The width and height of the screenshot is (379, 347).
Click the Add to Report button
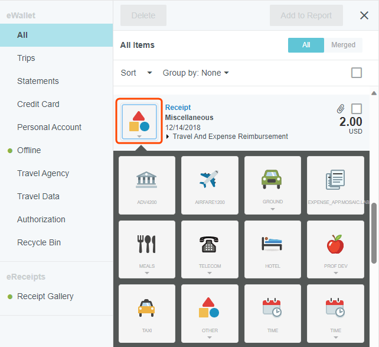coord(306,15)
